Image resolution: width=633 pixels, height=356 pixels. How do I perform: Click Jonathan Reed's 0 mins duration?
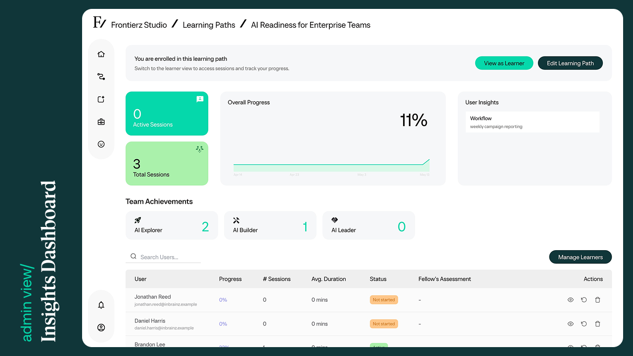(319, 300)
